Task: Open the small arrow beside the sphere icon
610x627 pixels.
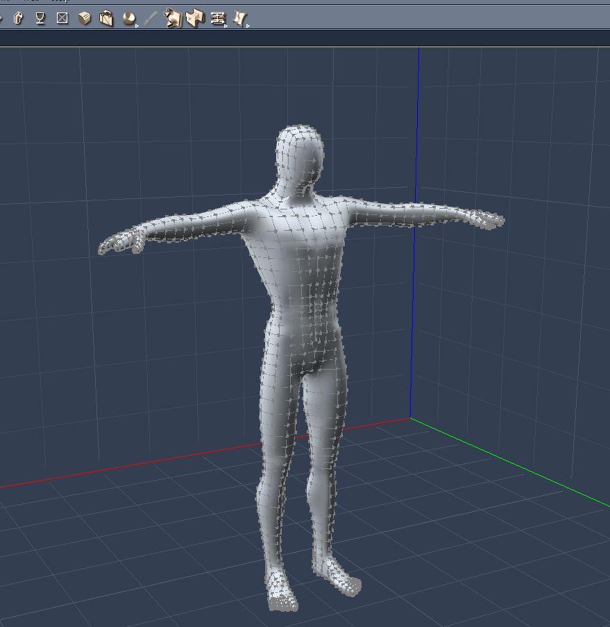Action: point(137,26)
